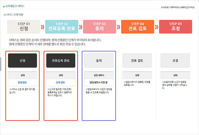Select the STEP 01 신청 banner
The image size is (199, 135).
click(x=24, y=27)
